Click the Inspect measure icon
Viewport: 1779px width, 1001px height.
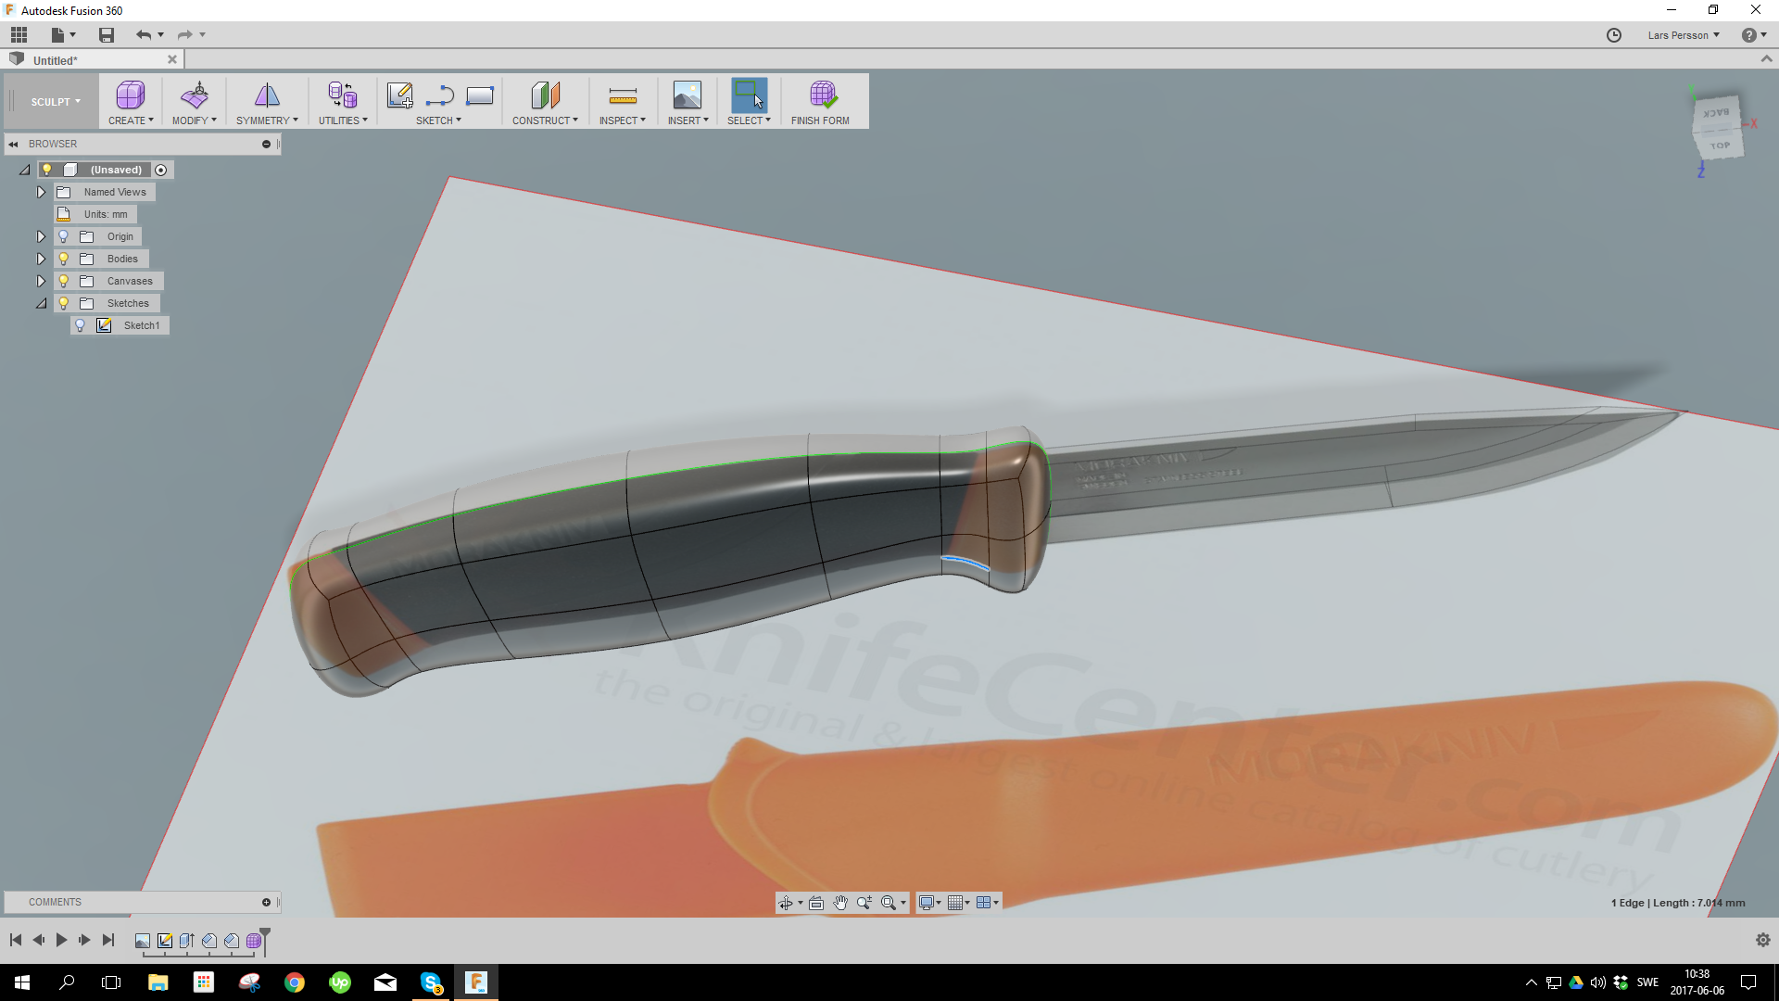(x=622, y=97)
